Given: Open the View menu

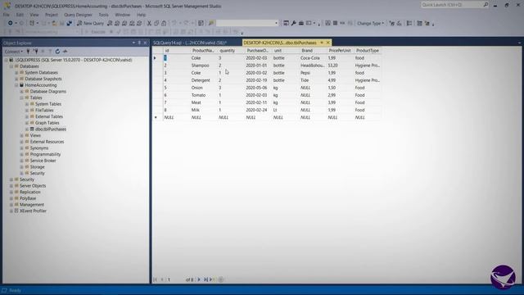Looking at the screenshot, I should point(34,15).
